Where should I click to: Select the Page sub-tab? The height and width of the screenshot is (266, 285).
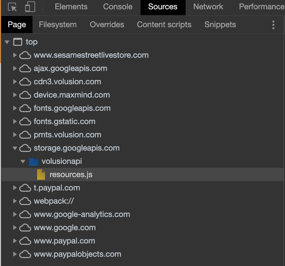coord(17,25)
